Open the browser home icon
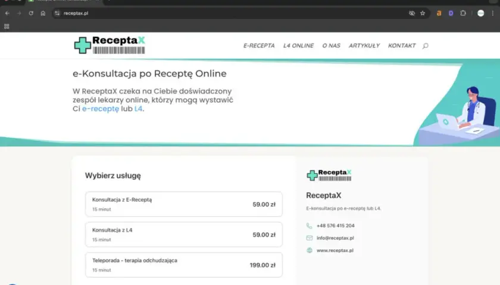500x285 pixels. pyautogui.click(x=43, y=13)
